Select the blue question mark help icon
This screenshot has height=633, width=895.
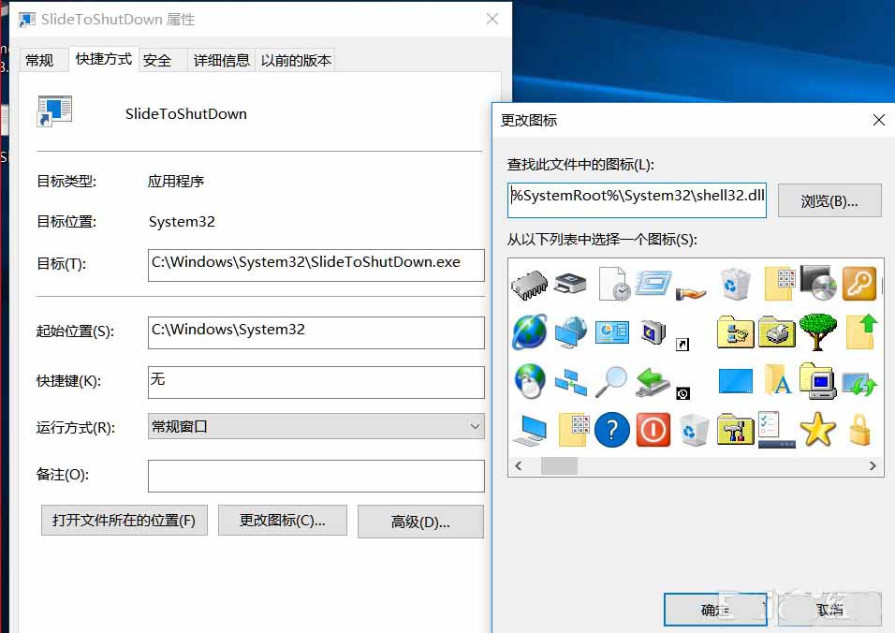click(x=611, y=429)
